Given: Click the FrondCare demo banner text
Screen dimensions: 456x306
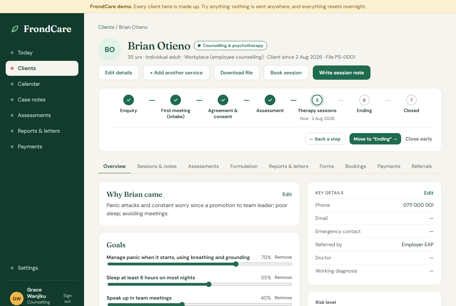Looking at the screenshot, I should [228, 6].
